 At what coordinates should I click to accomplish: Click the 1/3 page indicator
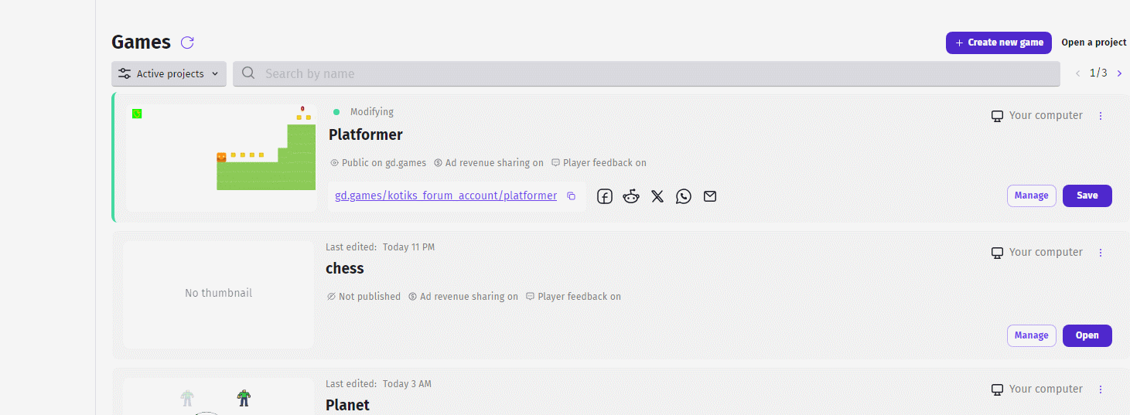click(1098, 73)
